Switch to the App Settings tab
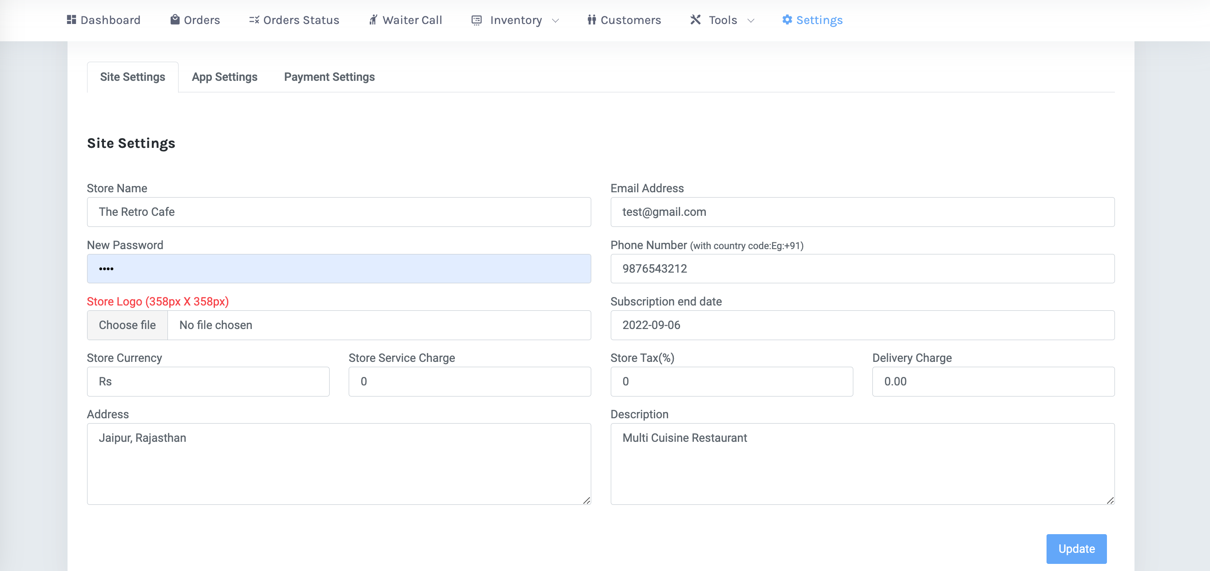 (x=225, y=76)
